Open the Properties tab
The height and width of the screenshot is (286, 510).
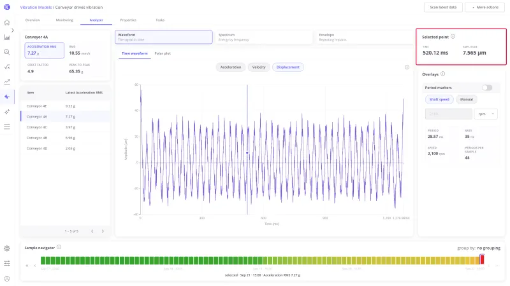128,20
